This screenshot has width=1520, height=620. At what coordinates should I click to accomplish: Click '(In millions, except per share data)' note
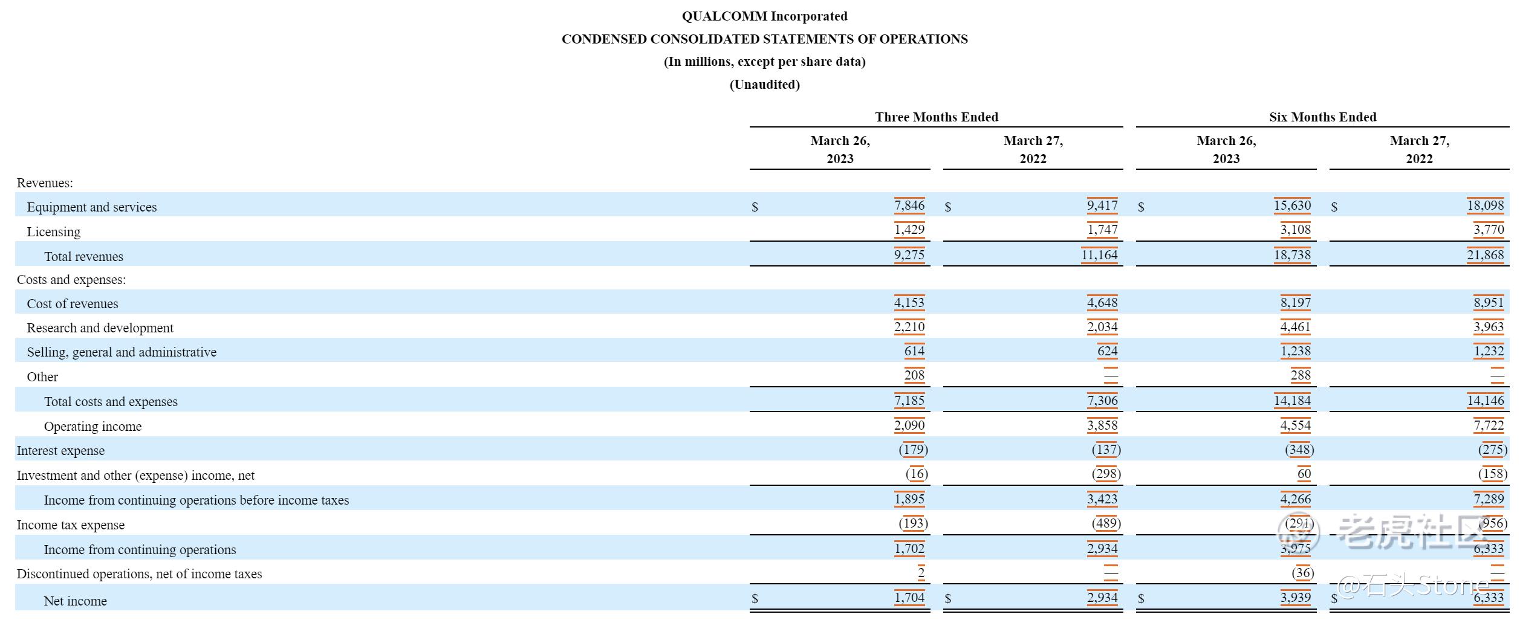coord(764,62)
